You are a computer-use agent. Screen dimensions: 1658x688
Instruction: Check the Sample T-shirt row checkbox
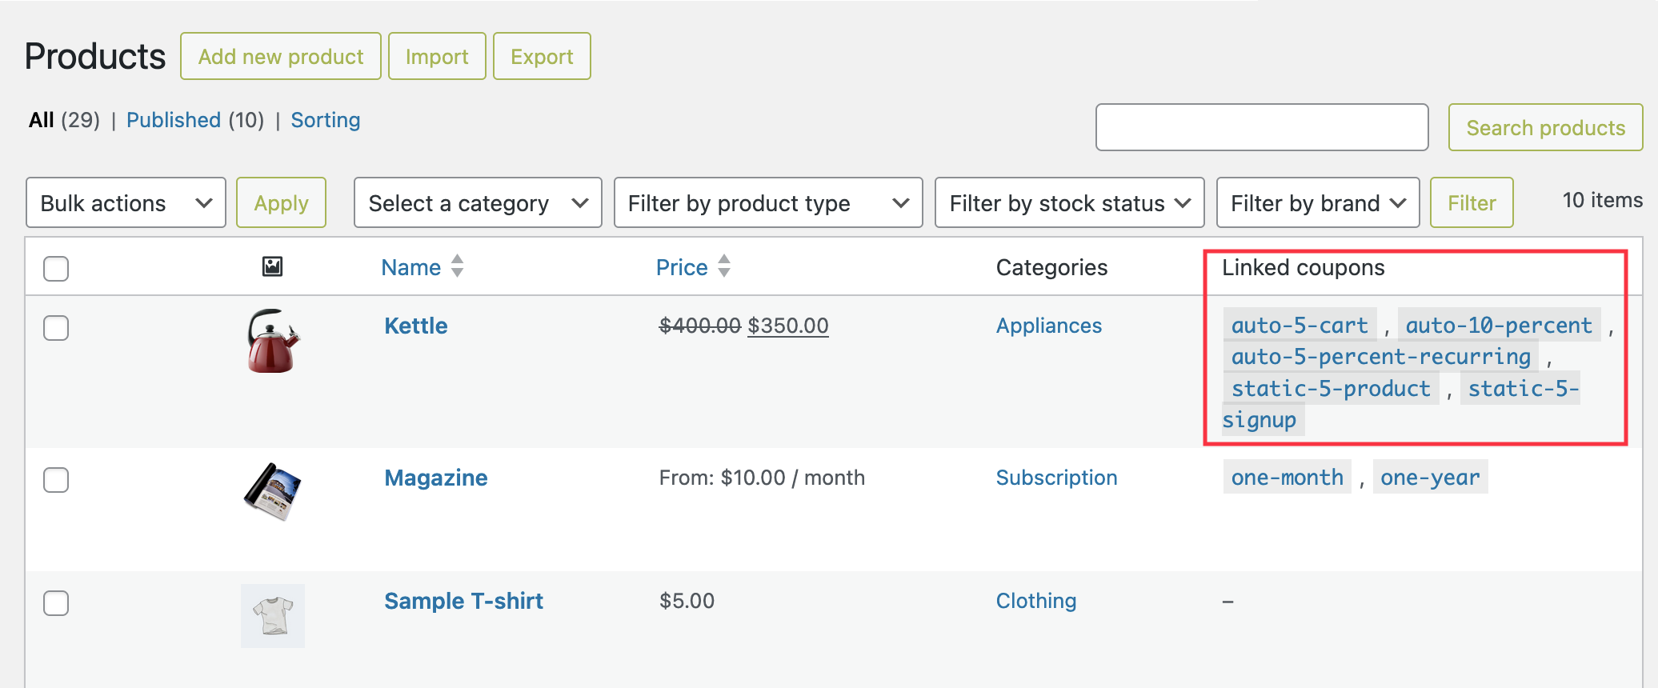pos(56,602)
